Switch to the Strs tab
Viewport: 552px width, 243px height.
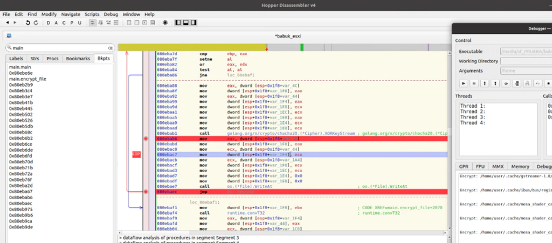[35, 59]
